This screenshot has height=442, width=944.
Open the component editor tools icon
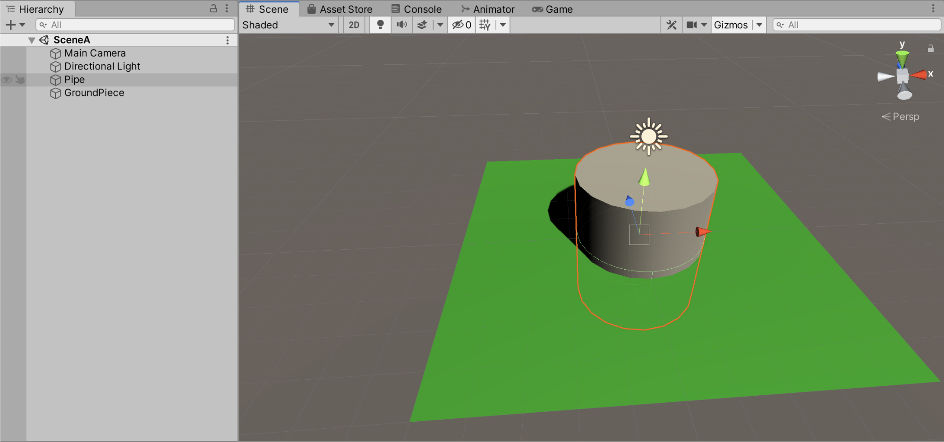click(671, 25)
